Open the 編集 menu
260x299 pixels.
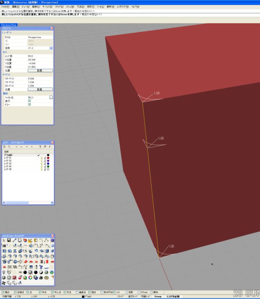pos(16,7)
